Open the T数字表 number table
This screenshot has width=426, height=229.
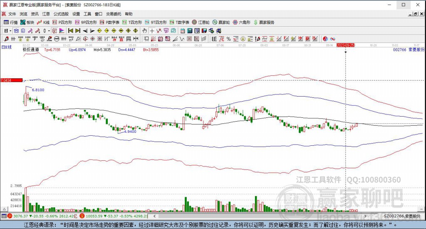(x=179, y=22)
